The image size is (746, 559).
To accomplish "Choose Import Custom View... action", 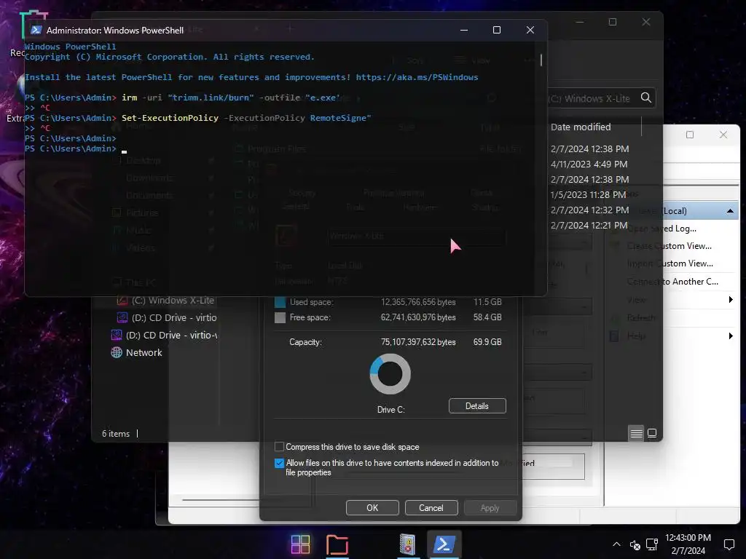I will point(670,263).
